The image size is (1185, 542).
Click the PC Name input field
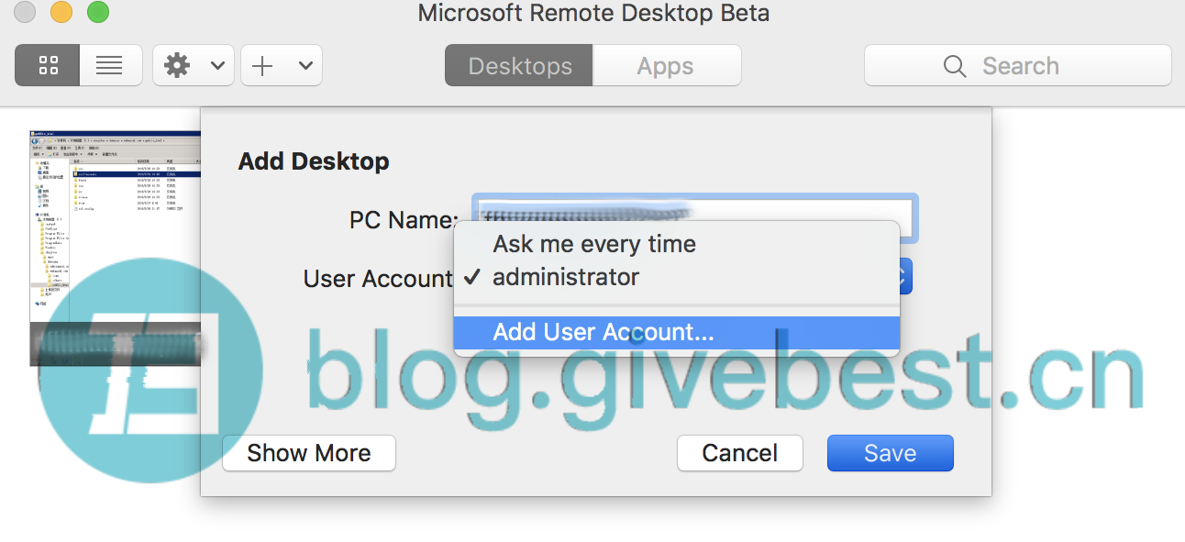pos(695,218)
